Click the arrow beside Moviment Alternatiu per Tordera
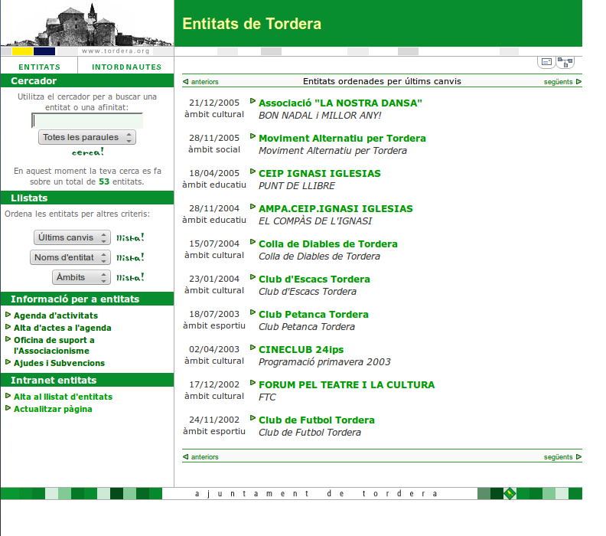Image resolution: width=606 pixels, height=536 pixels. (252, 136)
